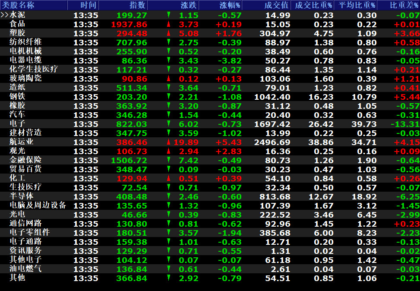
Task: Click the index value 1937.86
Action: (x=129, y=24)
